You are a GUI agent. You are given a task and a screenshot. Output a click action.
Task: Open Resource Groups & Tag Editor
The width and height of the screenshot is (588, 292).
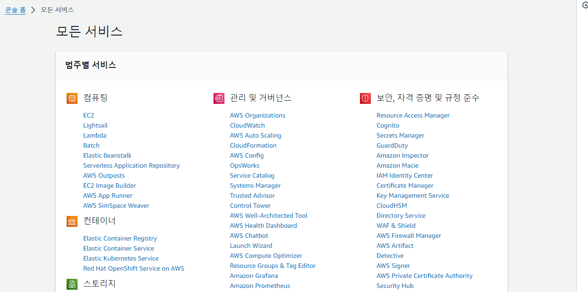273,266
